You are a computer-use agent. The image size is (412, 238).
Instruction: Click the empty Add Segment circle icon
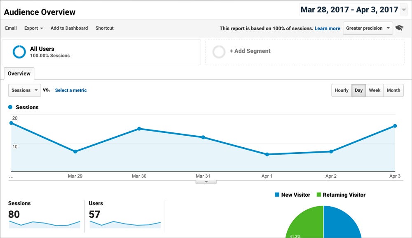click(219, 52)
